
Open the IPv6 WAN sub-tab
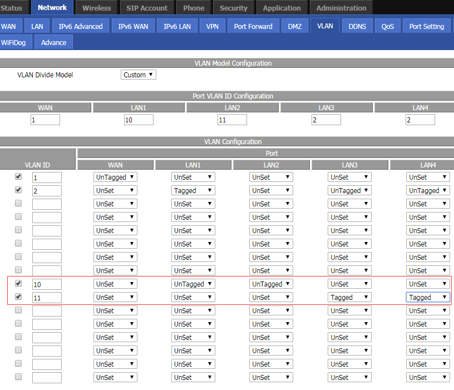[133, 26]
